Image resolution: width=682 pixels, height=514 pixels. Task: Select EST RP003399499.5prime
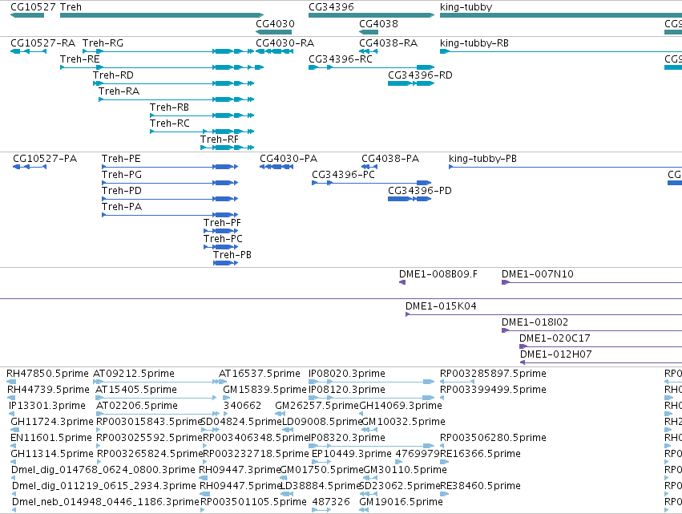[442, 398]
